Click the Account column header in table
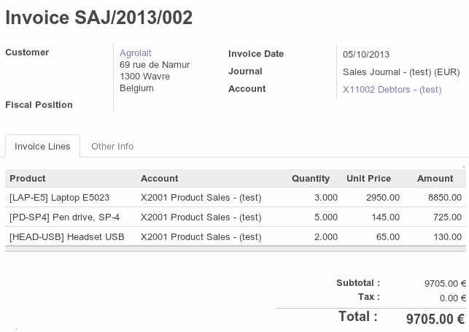 159,178
